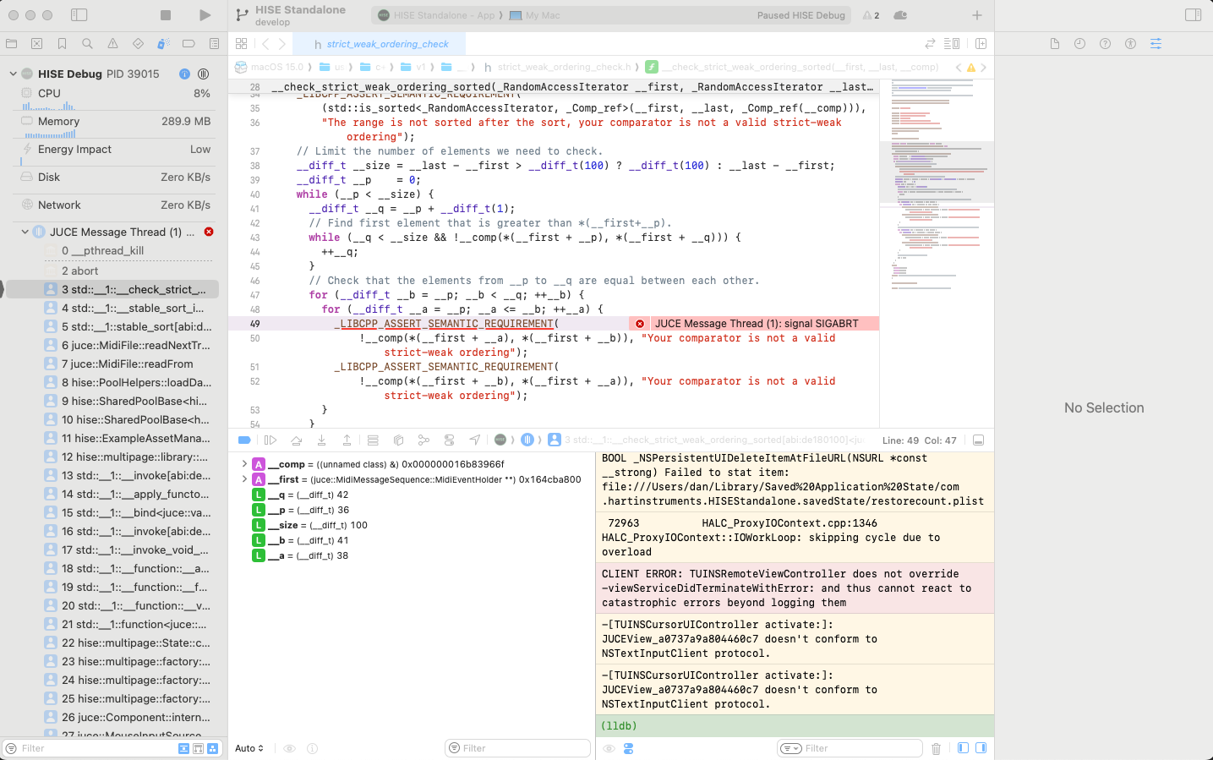This screenshot has width=1213, height=760.
Task: Show the Accessibility inspector tab
Action: 1130,44
